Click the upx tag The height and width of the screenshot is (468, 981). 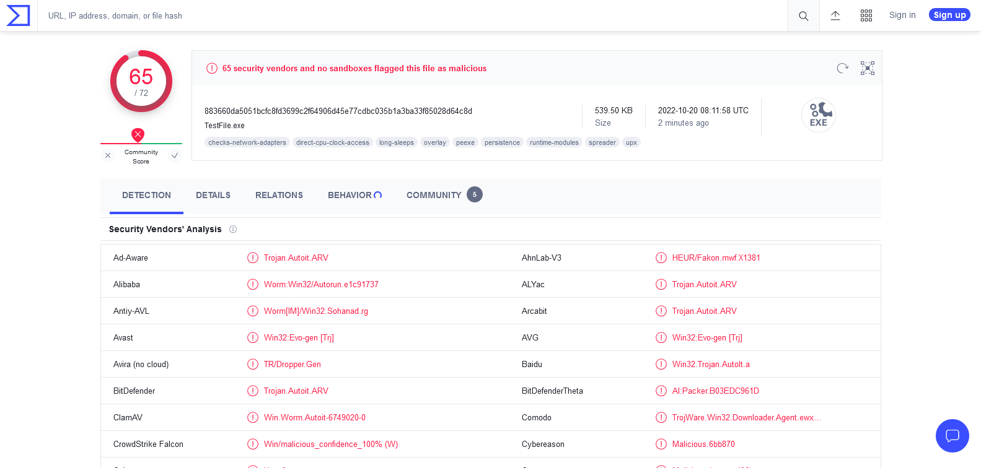pos(631,142)
